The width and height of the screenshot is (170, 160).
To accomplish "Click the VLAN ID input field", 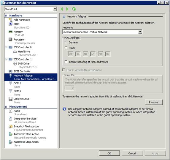I will pyautogui.click(x=69, y=88).
